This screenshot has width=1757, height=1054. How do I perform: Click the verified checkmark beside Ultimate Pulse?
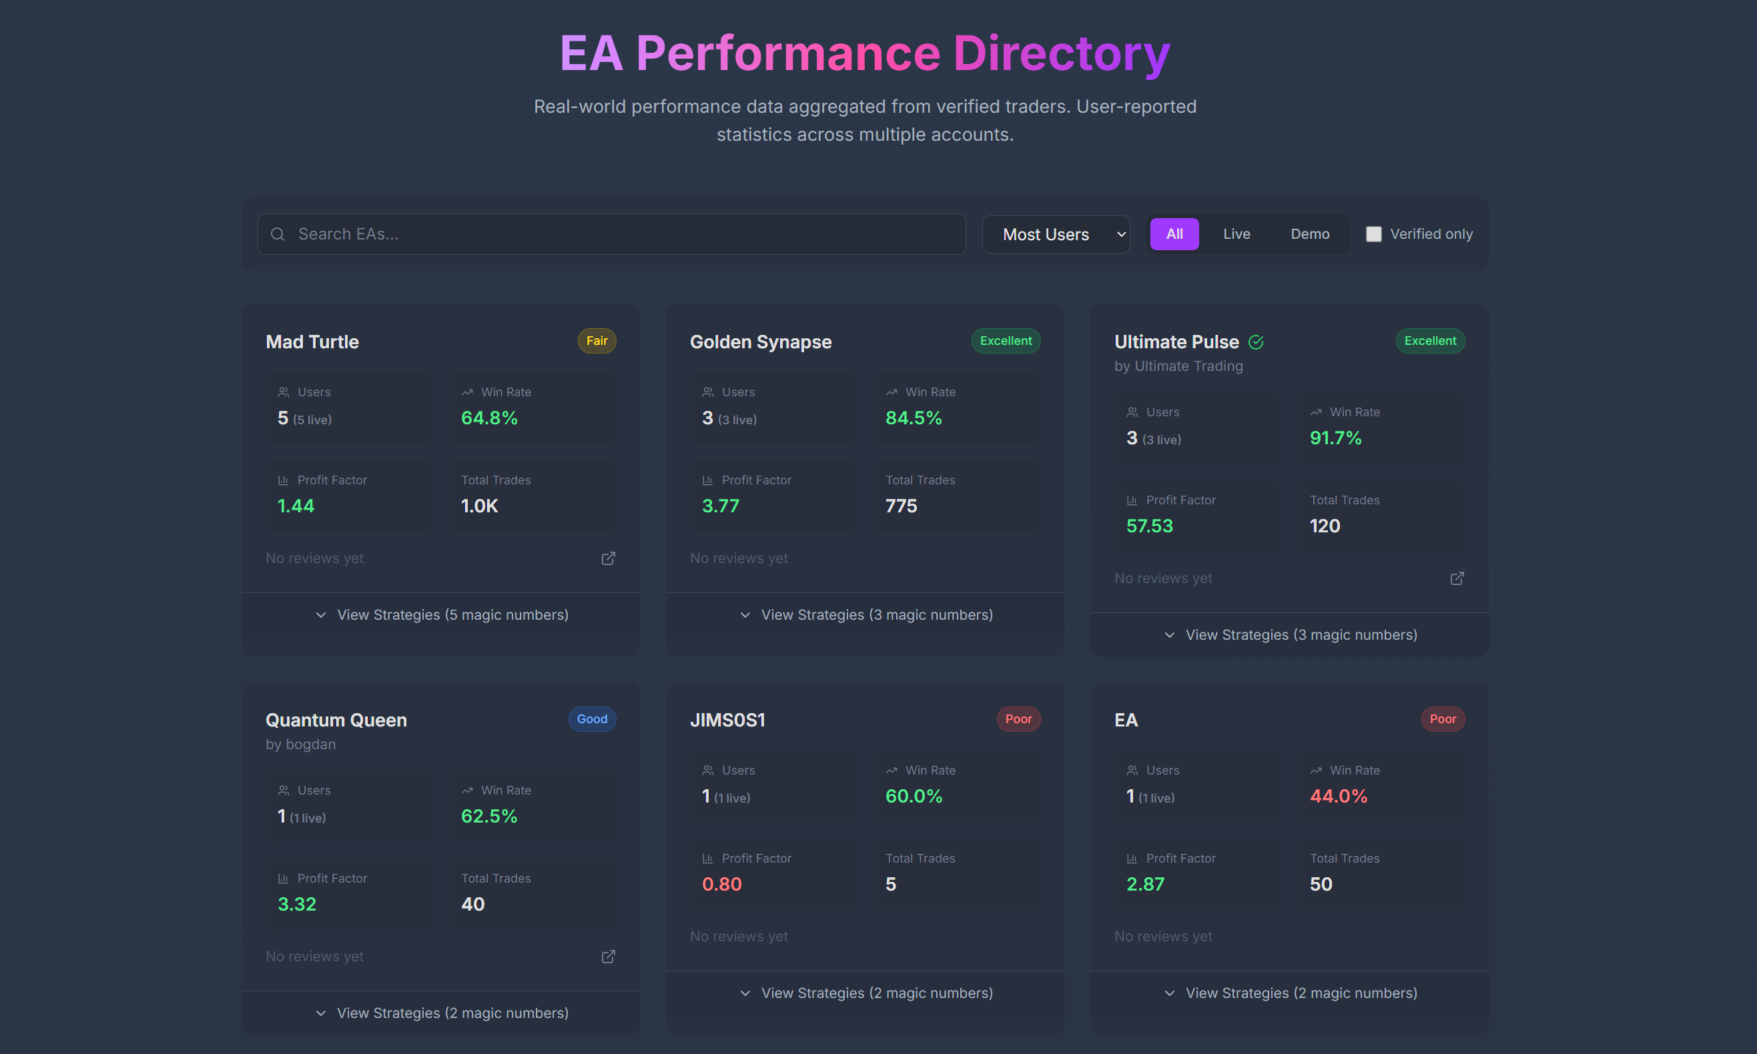[1256, 342]
